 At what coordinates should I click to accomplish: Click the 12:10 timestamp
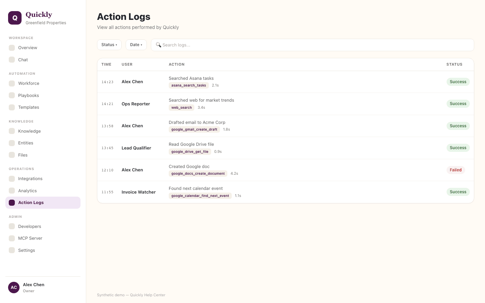107,170
